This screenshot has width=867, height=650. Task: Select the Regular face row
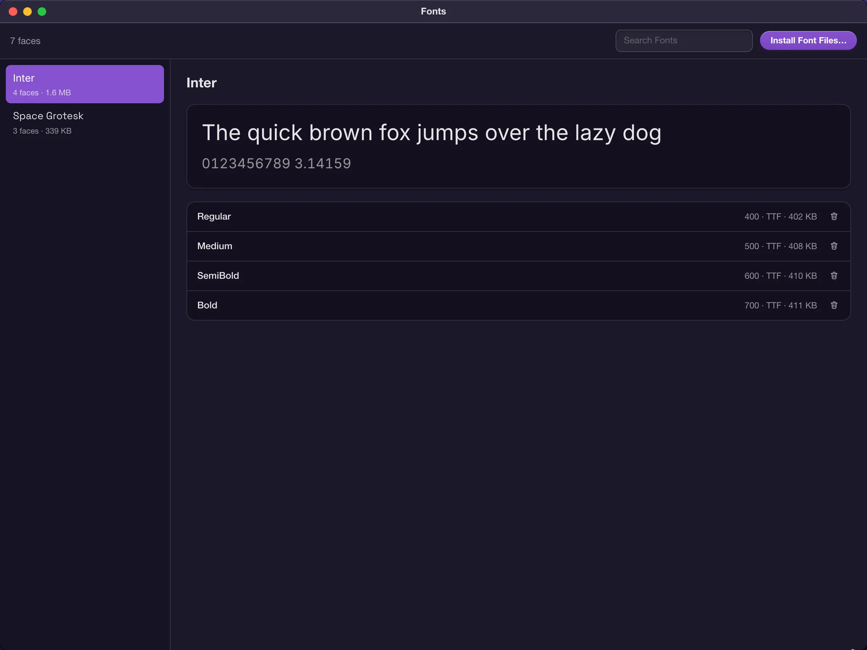(x=518, y=217)
